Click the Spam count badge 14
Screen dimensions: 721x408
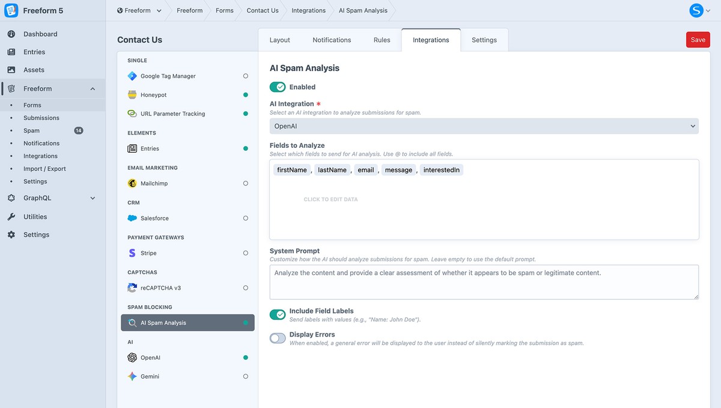[x=79, y=130]
